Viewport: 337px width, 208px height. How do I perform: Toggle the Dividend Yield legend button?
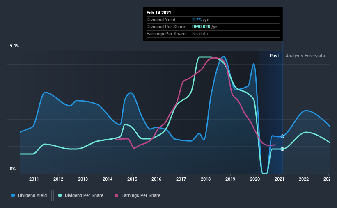point(29,196)
